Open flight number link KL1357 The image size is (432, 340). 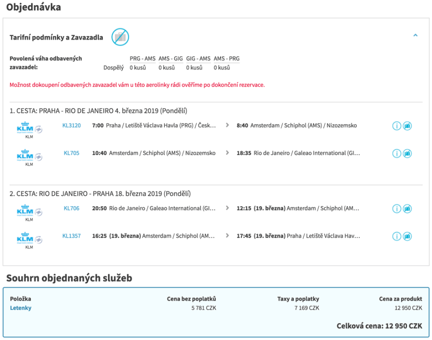click(x=71, y=236)
